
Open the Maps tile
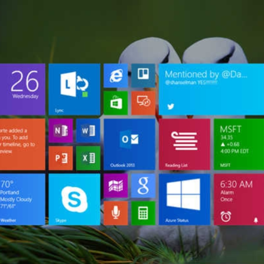(x=116, y=186)
